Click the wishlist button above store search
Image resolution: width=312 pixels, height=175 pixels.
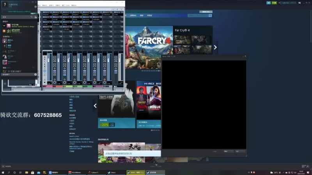tap(206, 12)
